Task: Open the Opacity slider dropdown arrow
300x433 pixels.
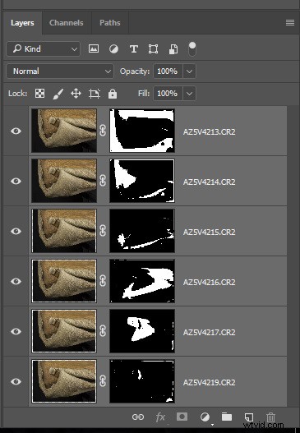Action: pyautogui.click(x=189, y=71)
